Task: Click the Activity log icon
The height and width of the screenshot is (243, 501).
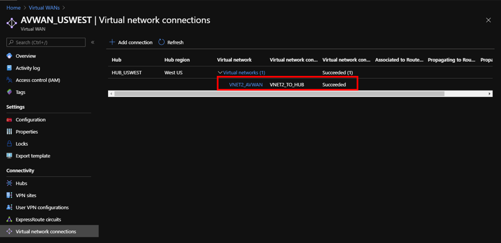Action: coord(9,68)
